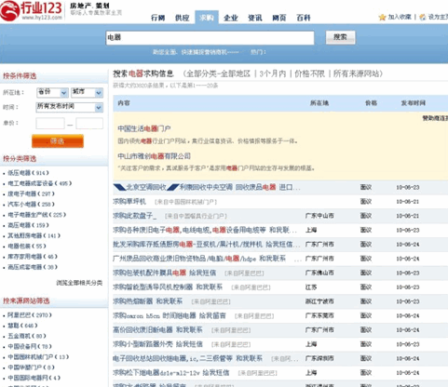This screenshot has width=448, height=387.
Task: Click the 价格 column header
Action: click(371, 103)
